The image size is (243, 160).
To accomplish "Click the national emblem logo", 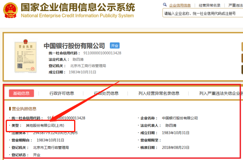I will (x=11, y=10).
